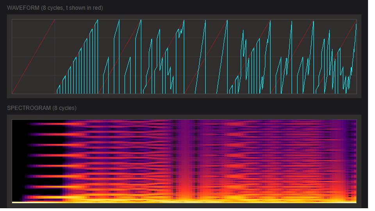Click the dense cyan bars in second waveform cycle
375x211 pixels.
(78, 74)
